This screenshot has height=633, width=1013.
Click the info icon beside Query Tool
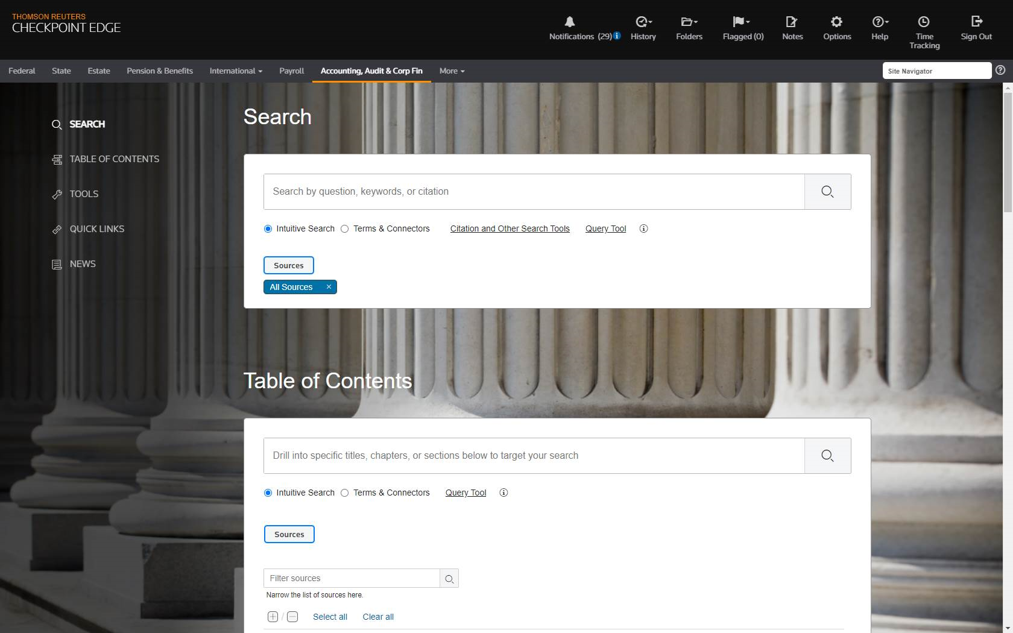click(x=643, y=228)
